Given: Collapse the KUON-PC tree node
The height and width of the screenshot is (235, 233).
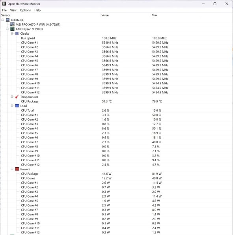Looking at the screenshot, I should tap(3, 20).
